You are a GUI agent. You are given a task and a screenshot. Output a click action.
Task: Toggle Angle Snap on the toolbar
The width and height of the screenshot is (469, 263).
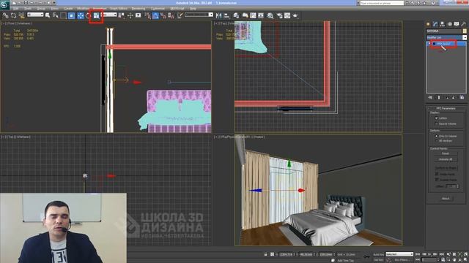155,15
